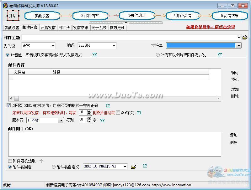Click 编写 to compose mail content
Screen dimensions: 251x190
(235, 73)
